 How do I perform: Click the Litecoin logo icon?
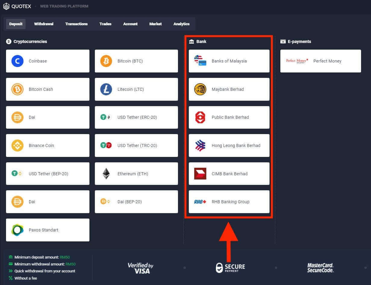106,89
